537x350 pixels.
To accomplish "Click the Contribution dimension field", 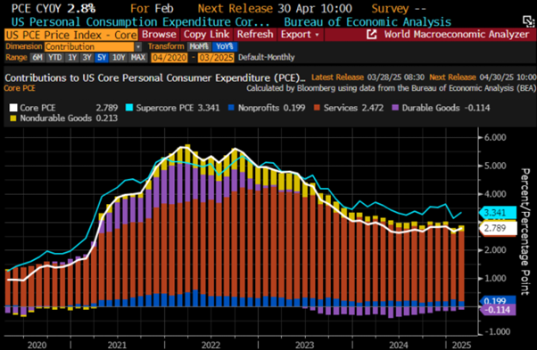I will coord(89,47).
